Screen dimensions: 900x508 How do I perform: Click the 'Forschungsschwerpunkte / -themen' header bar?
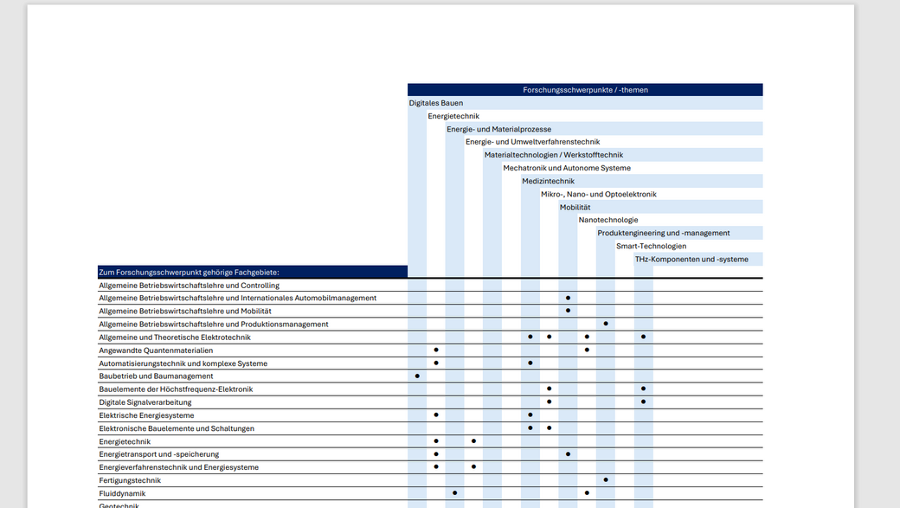coord(585,90)
